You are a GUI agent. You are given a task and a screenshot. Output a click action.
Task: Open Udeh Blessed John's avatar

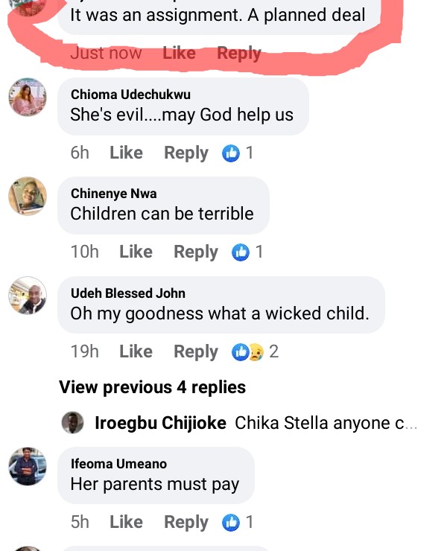coord(28,296)
